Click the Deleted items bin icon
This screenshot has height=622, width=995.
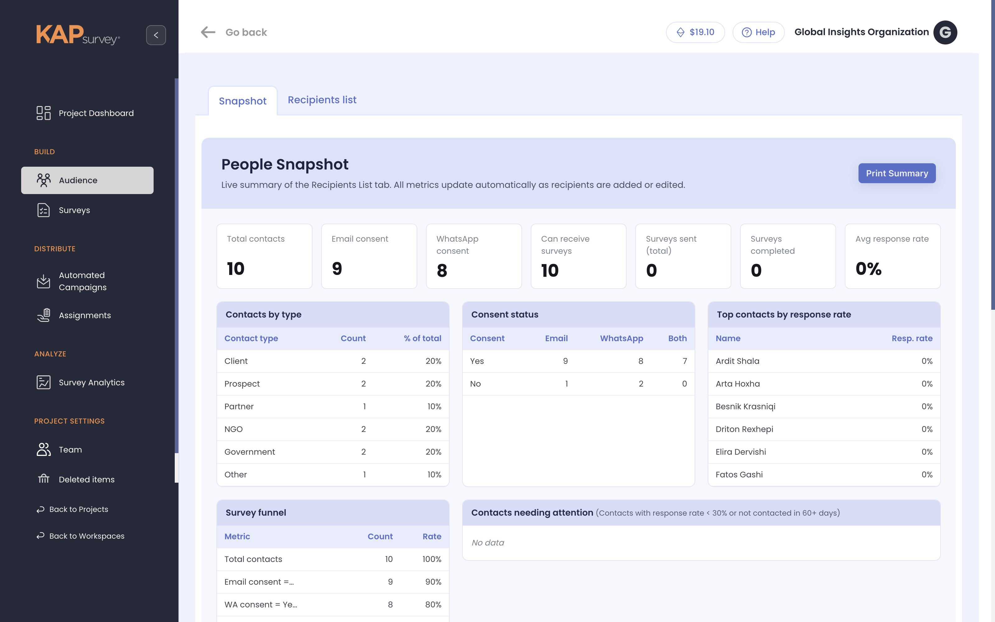coord(44,479)
